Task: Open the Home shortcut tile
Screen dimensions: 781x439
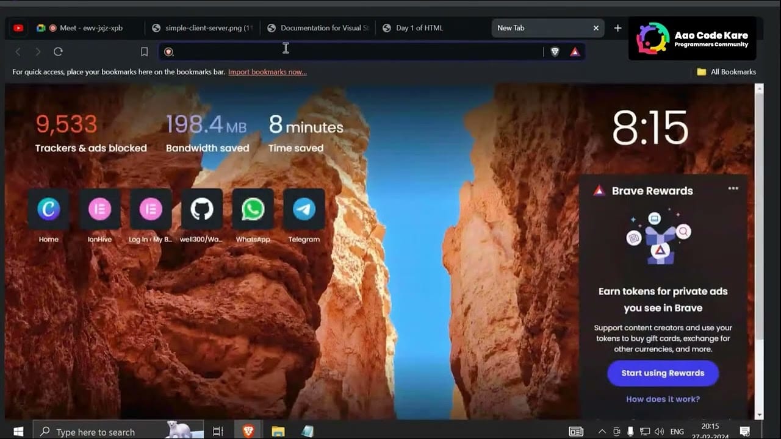Action: click(x=49, y=209)
